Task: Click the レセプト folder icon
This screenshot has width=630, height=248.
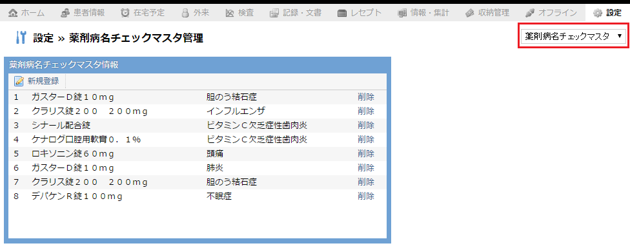Action: pos(342,13)
